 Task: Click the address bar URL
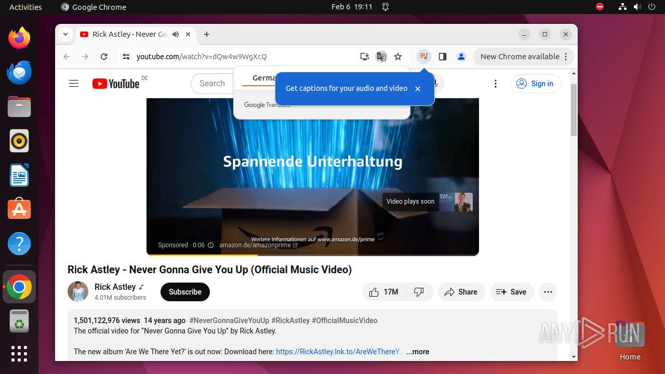202,57
